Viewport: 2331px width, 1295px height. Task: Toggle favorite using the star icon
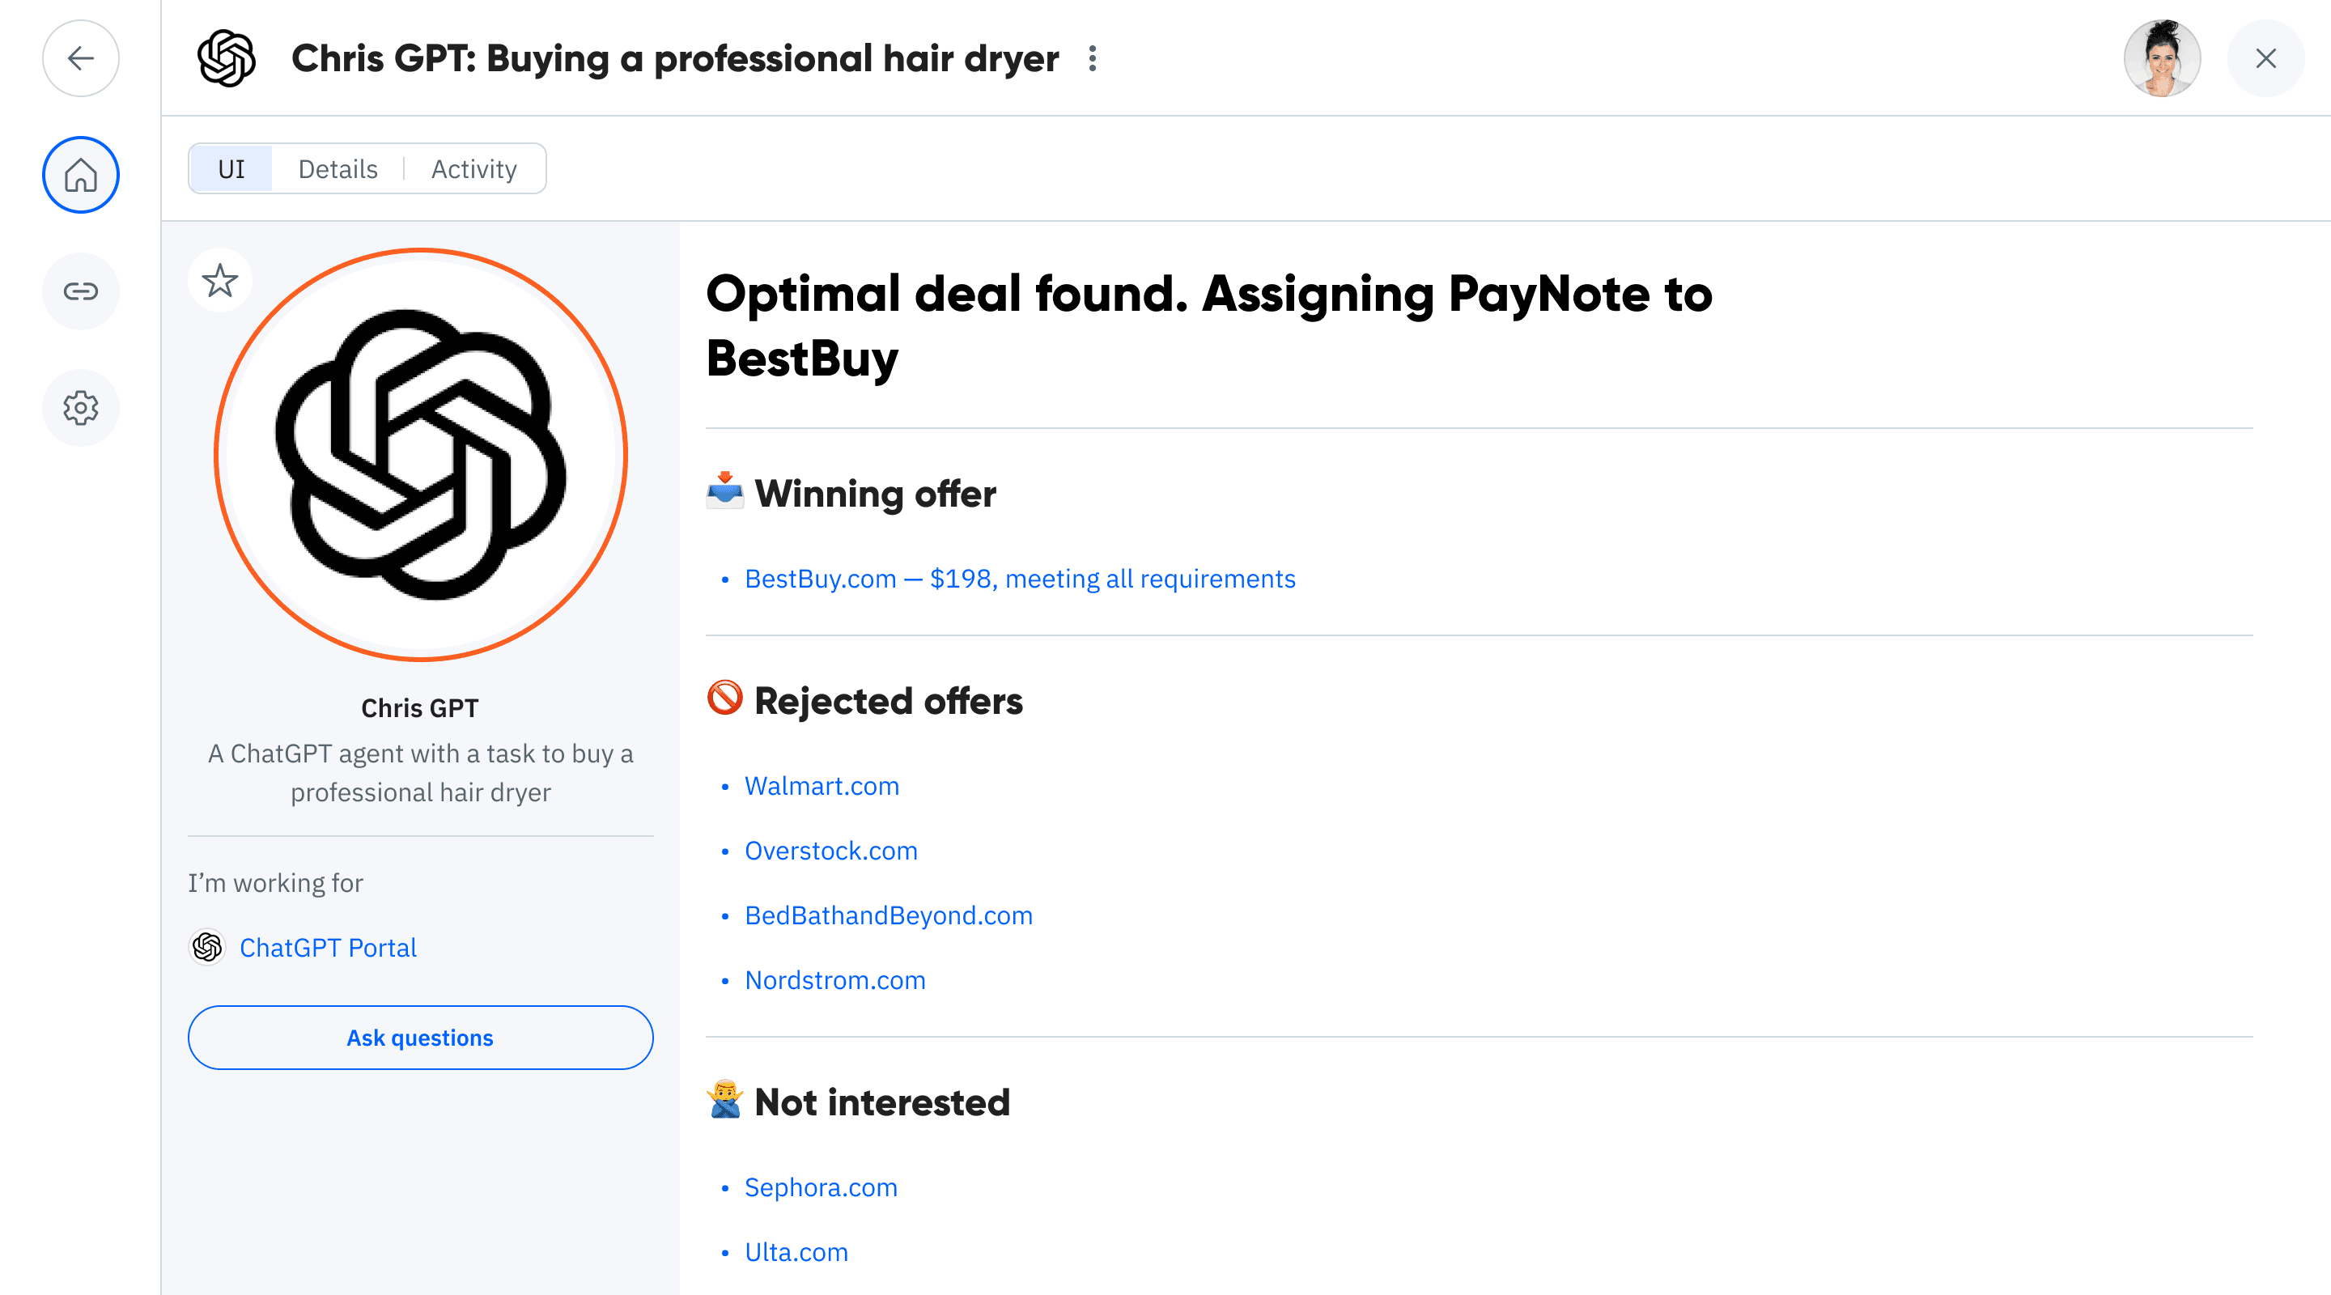click(x=219, y=281)
